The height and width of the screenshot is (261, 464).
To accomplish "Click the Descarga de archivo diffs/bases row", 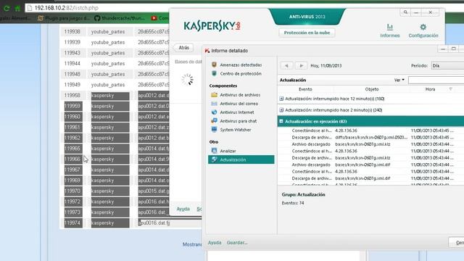I will pos(370,137).
